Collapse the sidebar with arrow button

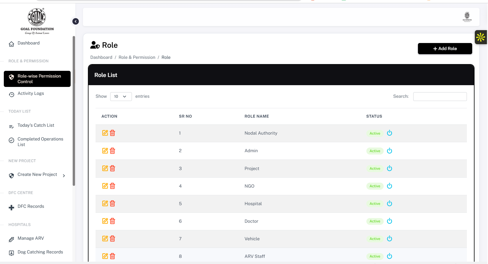point(76,21)
